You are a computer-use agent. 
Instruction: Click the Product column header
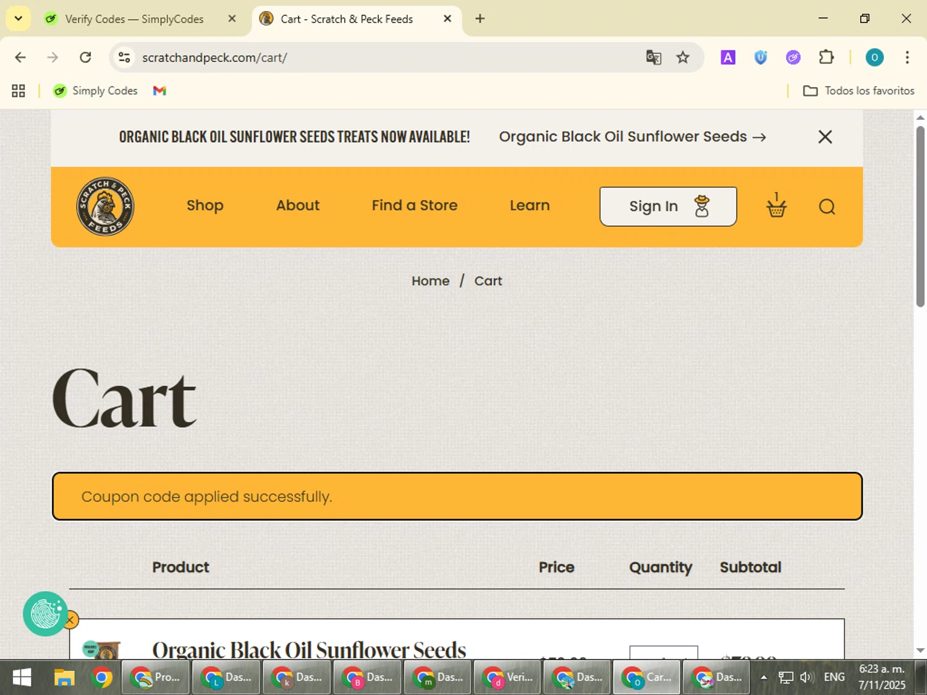pyautogui.click(x=180, y=567)
